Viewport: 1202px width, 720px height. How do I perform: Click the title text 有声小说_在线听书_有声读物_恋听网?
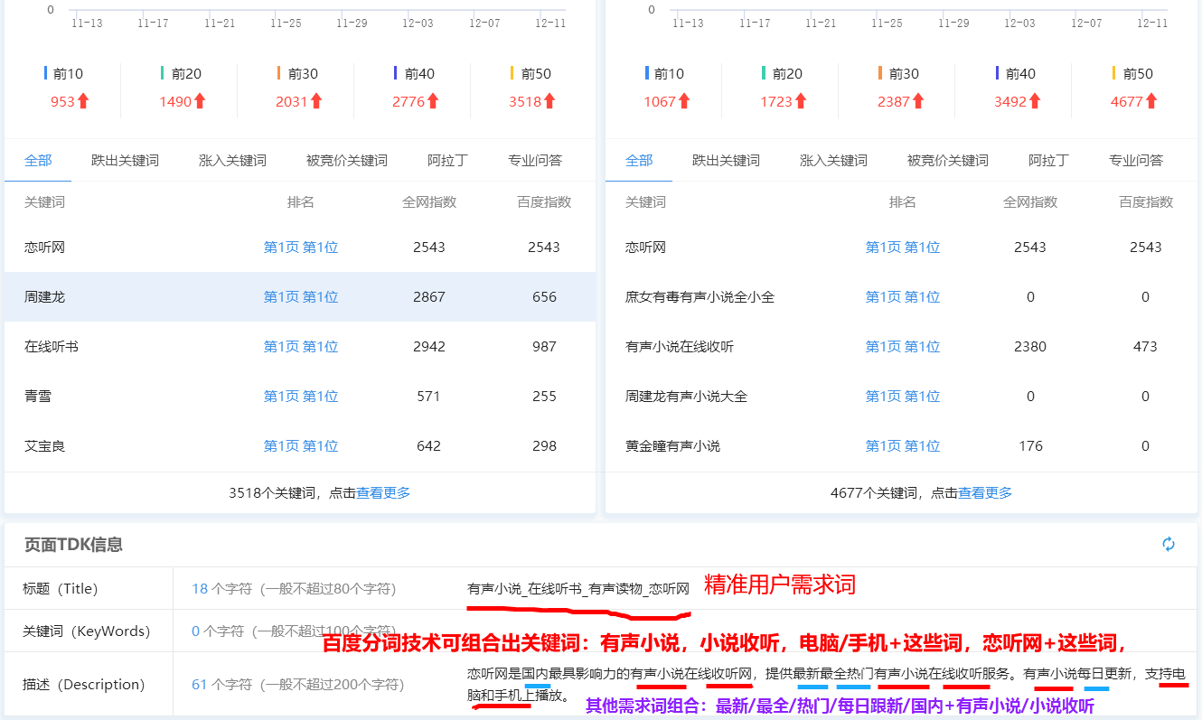point(578,589)
